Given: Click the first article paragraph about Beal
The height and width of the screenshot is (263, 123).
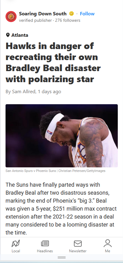Looking at the screenshot, I should point(61,209).
